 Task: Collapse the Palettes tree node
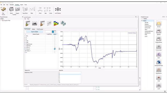142,21
